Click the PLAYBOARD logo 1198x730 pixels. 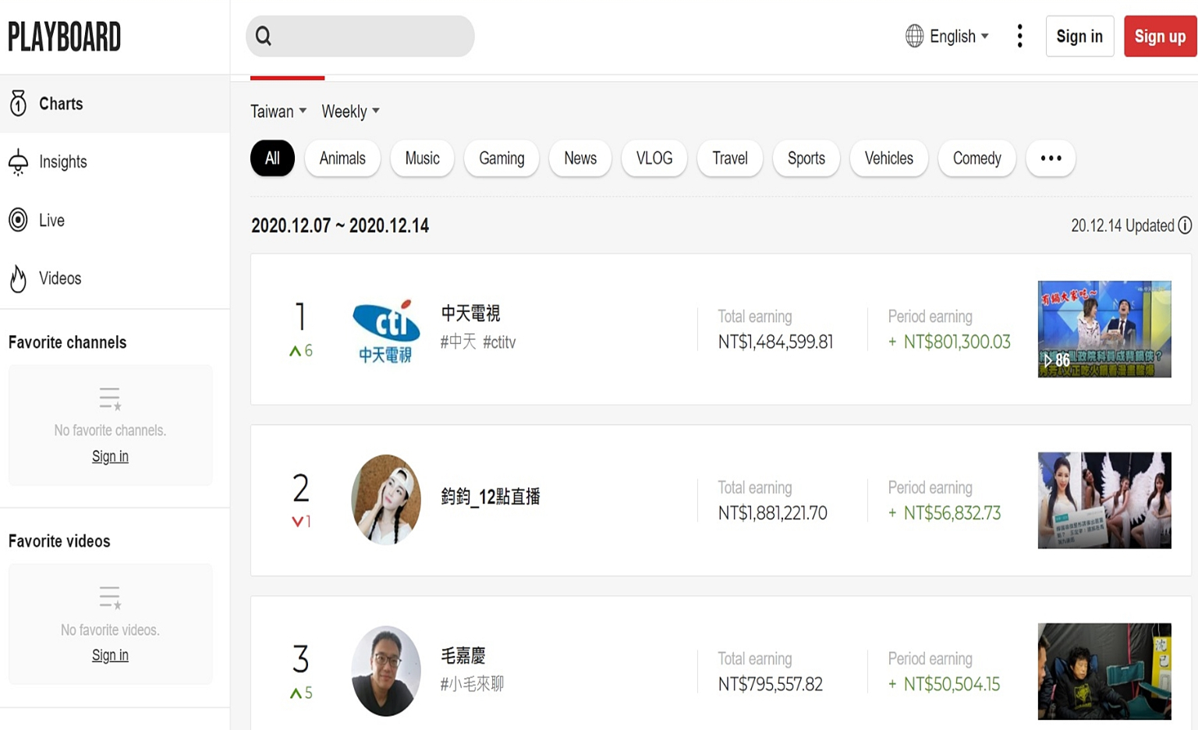pos(65,37)
